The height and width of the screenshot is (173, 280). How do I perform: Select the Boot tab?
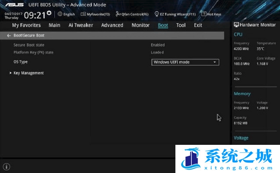click(163, 25)
